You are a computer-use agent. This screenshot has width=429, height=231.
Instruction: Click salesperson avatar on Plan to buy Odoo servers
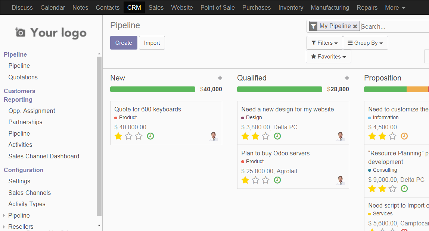340,180
